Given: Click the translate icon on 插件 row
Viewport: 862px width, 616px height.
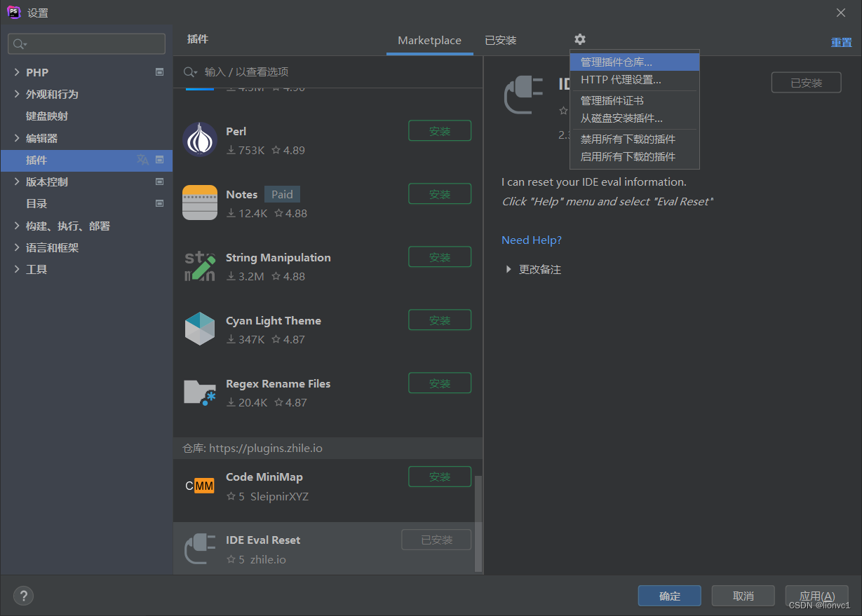Looking at the screenshot, I should [142, 160].
